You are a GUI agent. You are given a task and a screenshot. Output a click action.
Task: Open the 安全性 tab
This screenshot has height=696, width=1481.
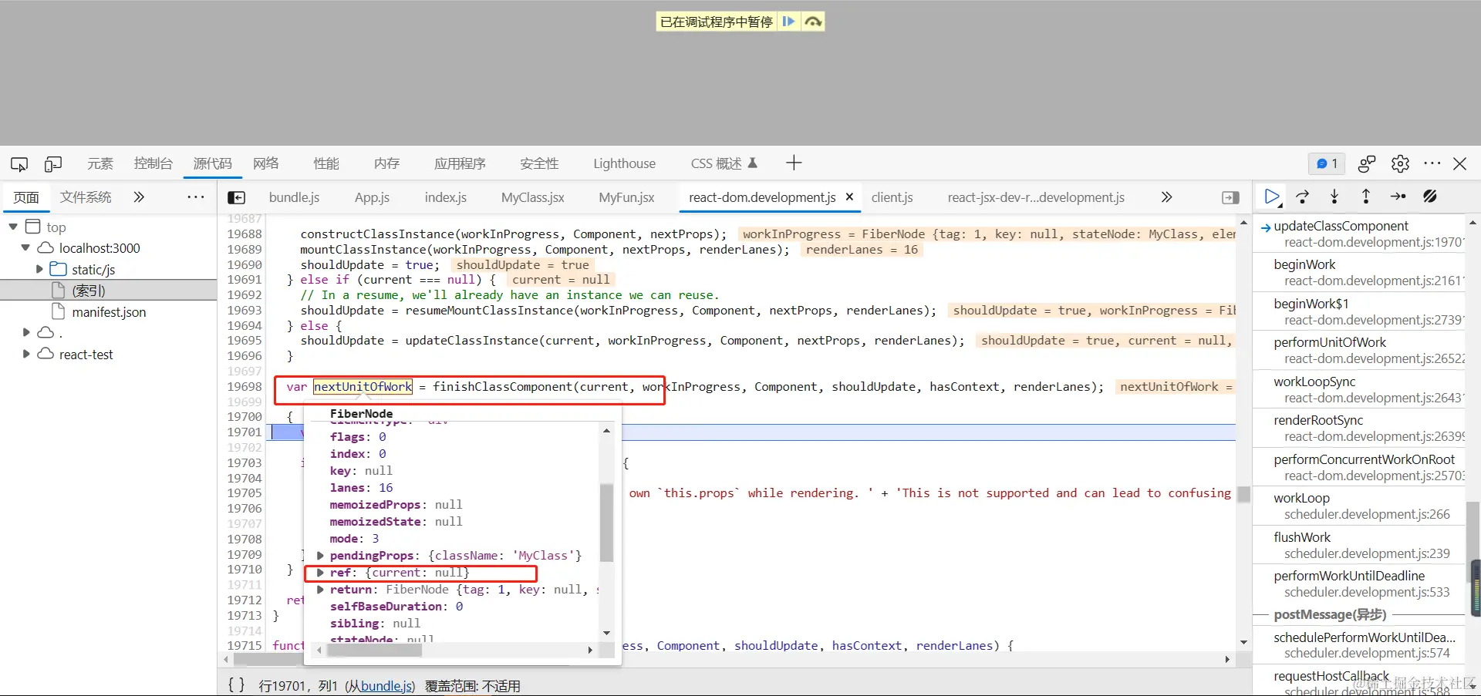tap(539, 163)
